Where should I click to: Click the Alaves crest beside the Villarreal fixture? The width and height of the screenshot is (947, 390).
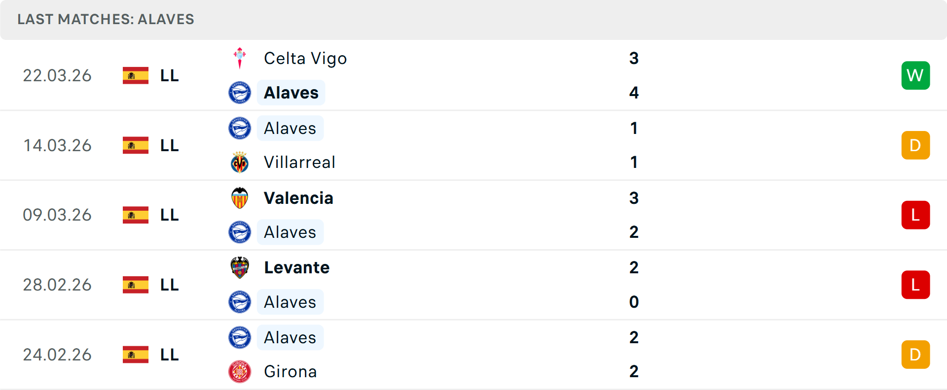[240, 128]
